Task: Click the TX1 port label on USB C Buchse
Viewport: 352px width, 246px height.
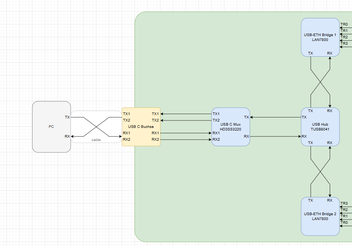Action: tap(126, 114)
